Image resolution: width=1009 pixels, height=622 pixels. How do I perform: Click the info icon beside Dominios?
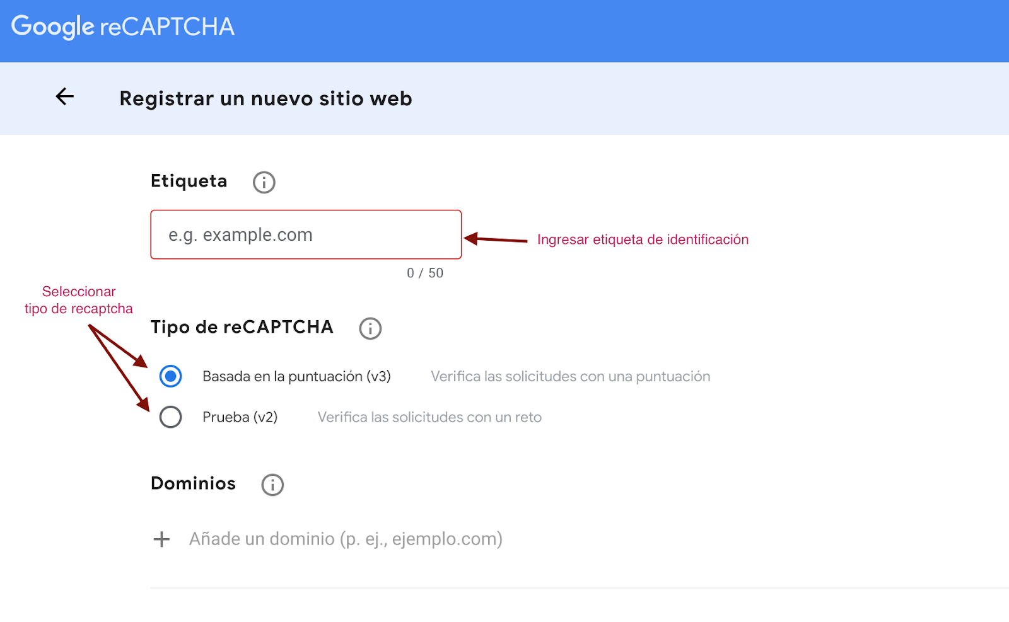[x=272, y=485]
